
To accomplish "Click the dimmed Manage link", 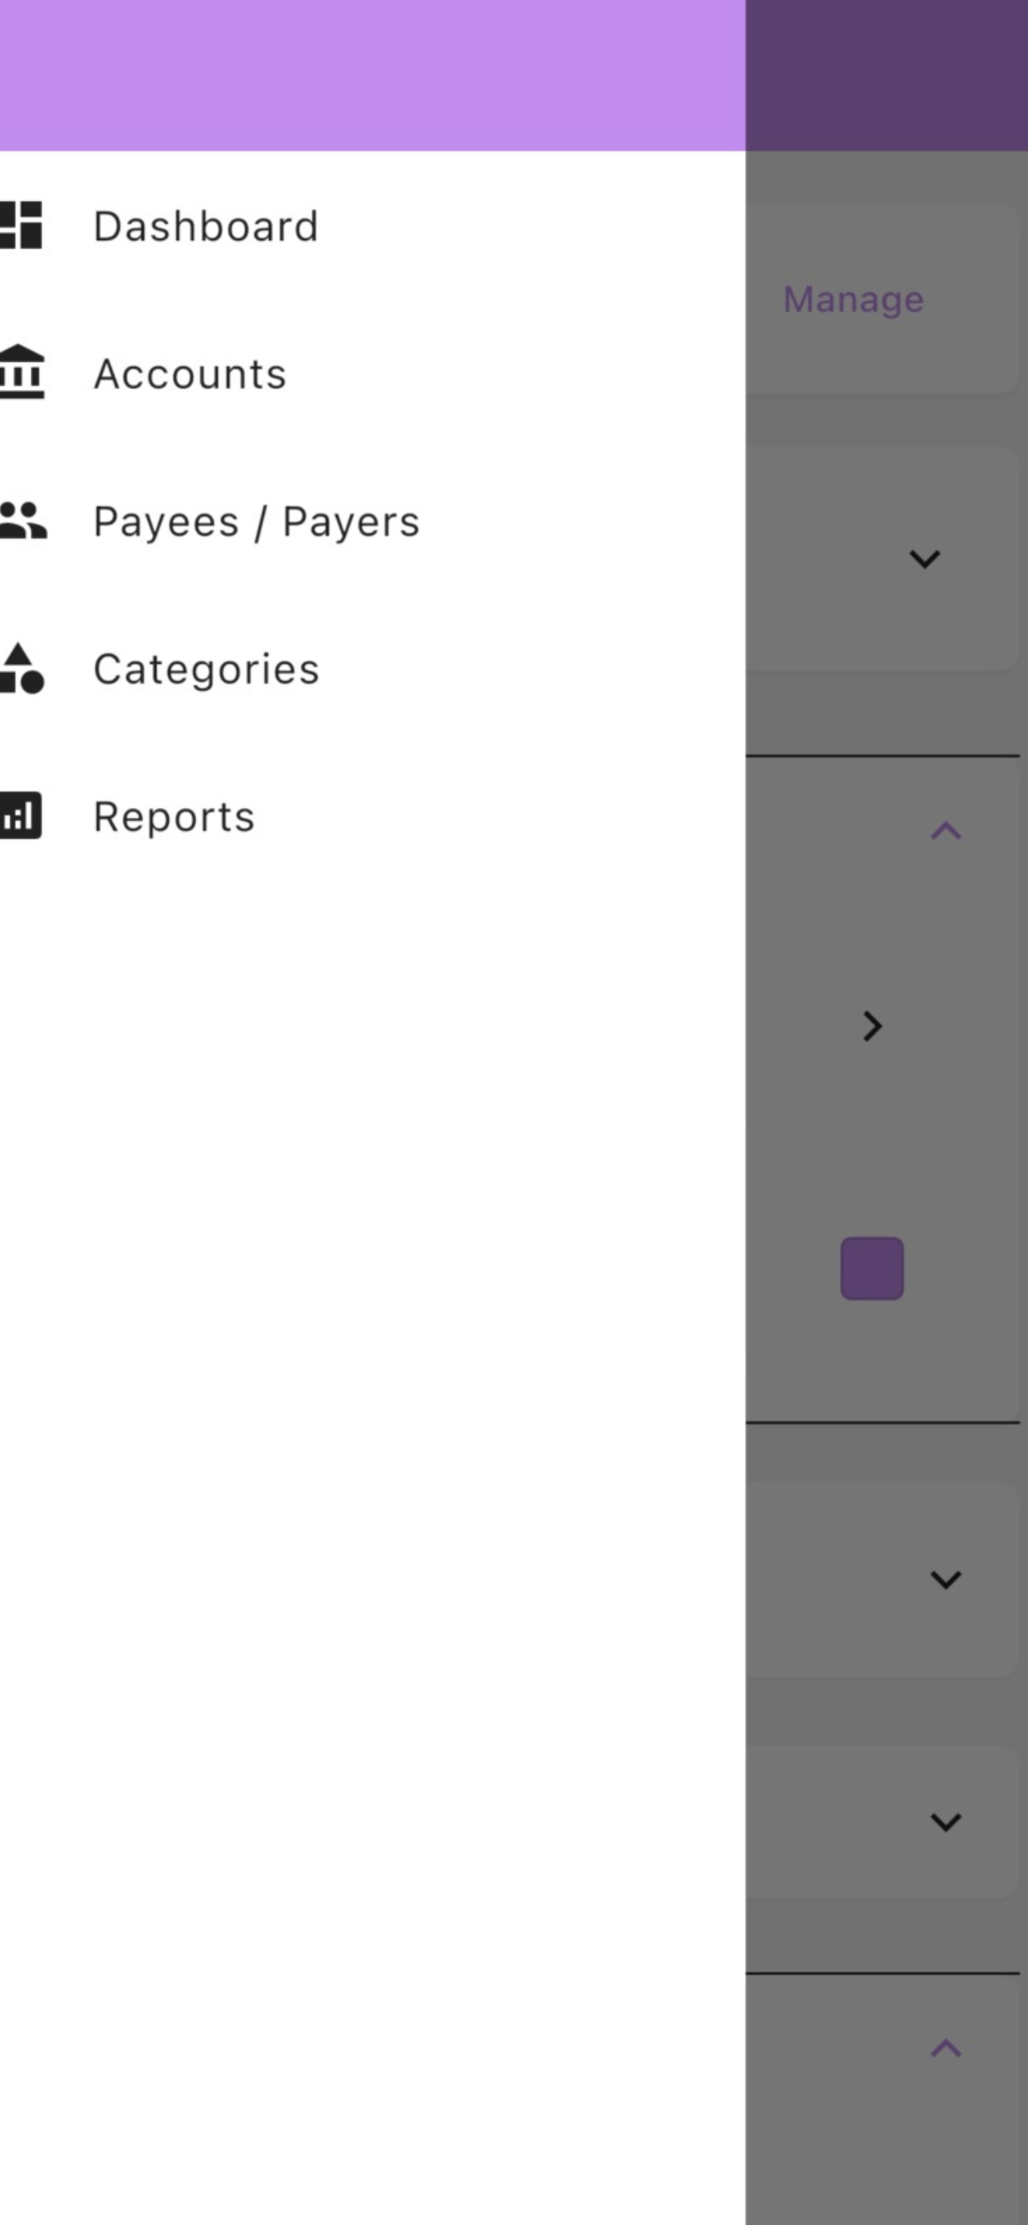I will [853, 300].
